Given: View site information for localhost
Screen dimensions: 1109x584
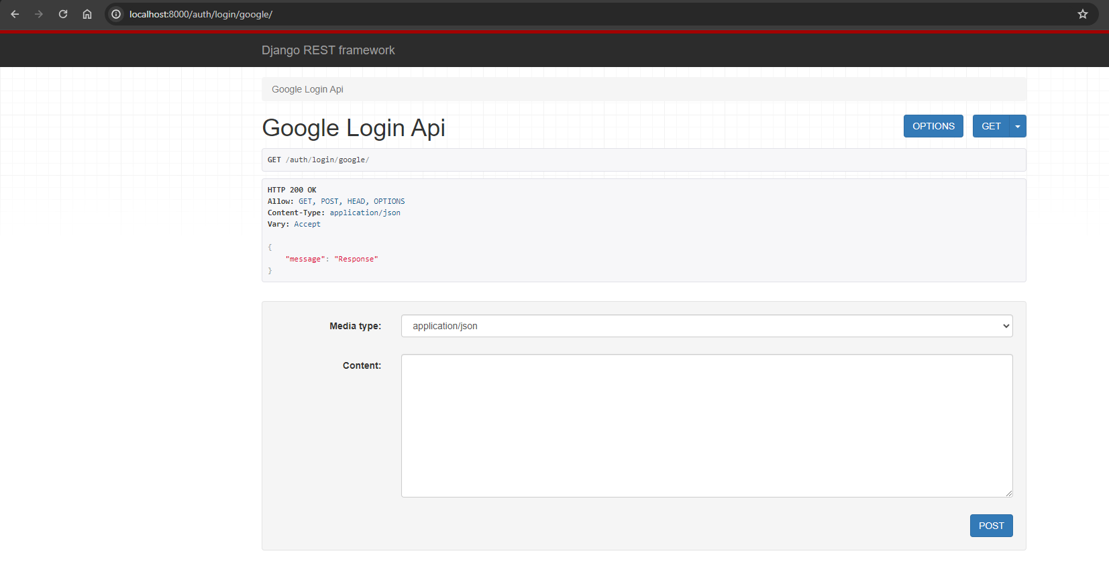Looking at the screenshot, I should pos(116,14).
